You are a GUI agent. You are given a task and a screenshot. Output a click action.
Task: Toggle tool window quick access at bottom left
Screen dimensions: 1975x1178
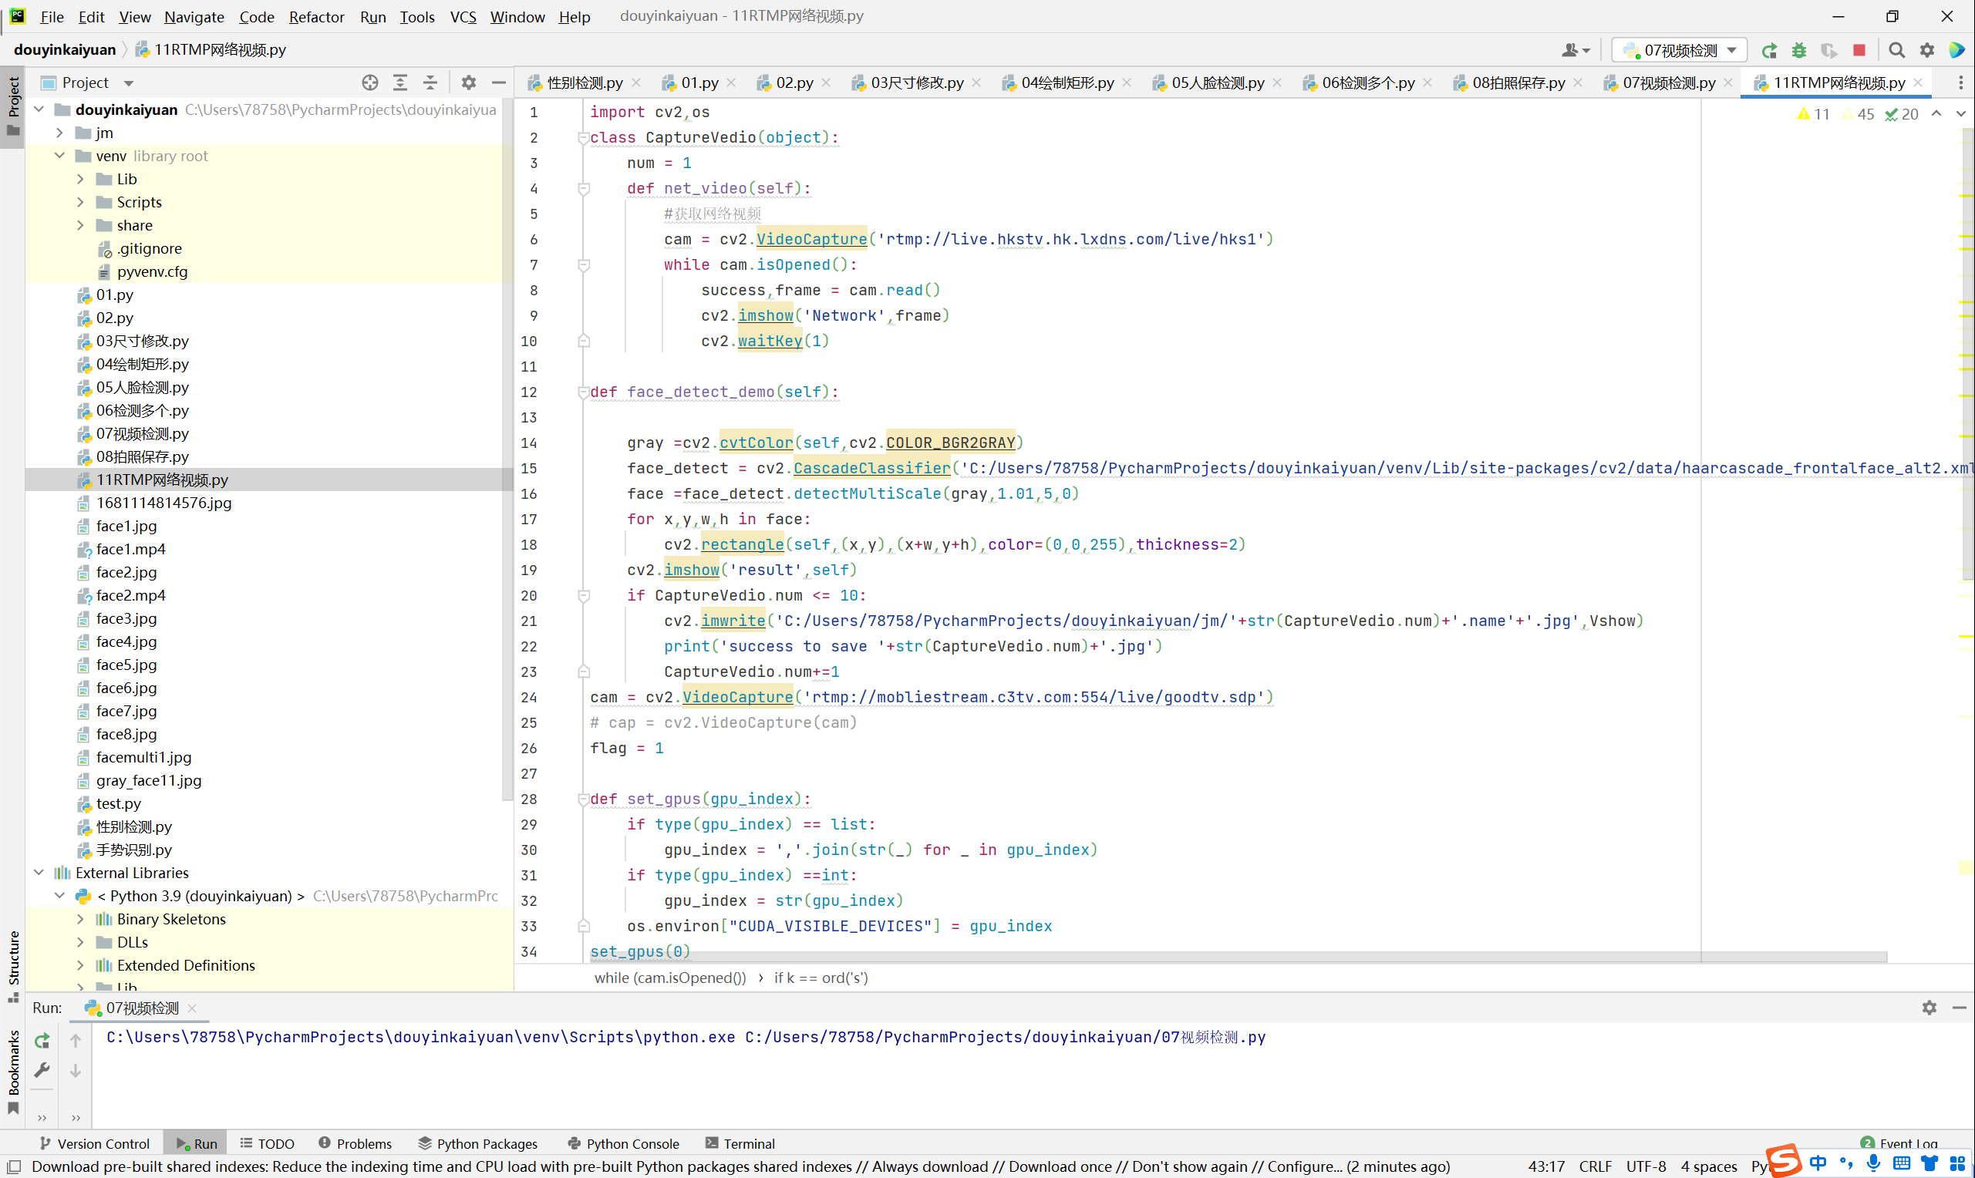click(x=13, y=1166)
